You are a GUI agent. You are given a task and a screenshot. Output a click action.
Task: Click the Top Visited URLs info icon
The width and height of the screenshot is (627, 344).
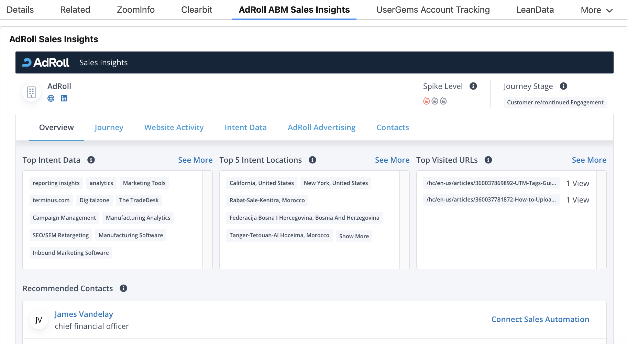(488, 160)
